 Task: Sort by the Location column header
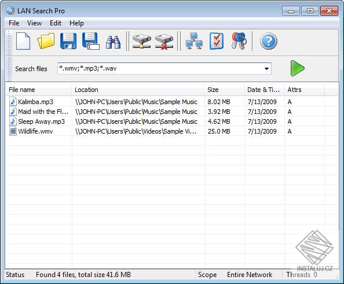point(138,90)
